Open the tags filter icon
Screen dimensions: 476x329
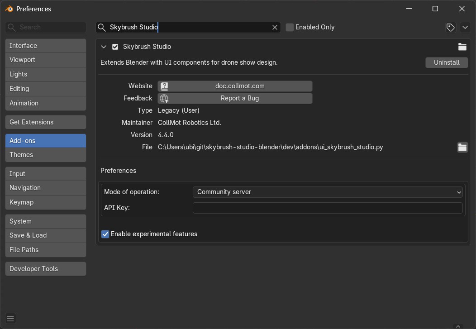click(x=451, y=27)
